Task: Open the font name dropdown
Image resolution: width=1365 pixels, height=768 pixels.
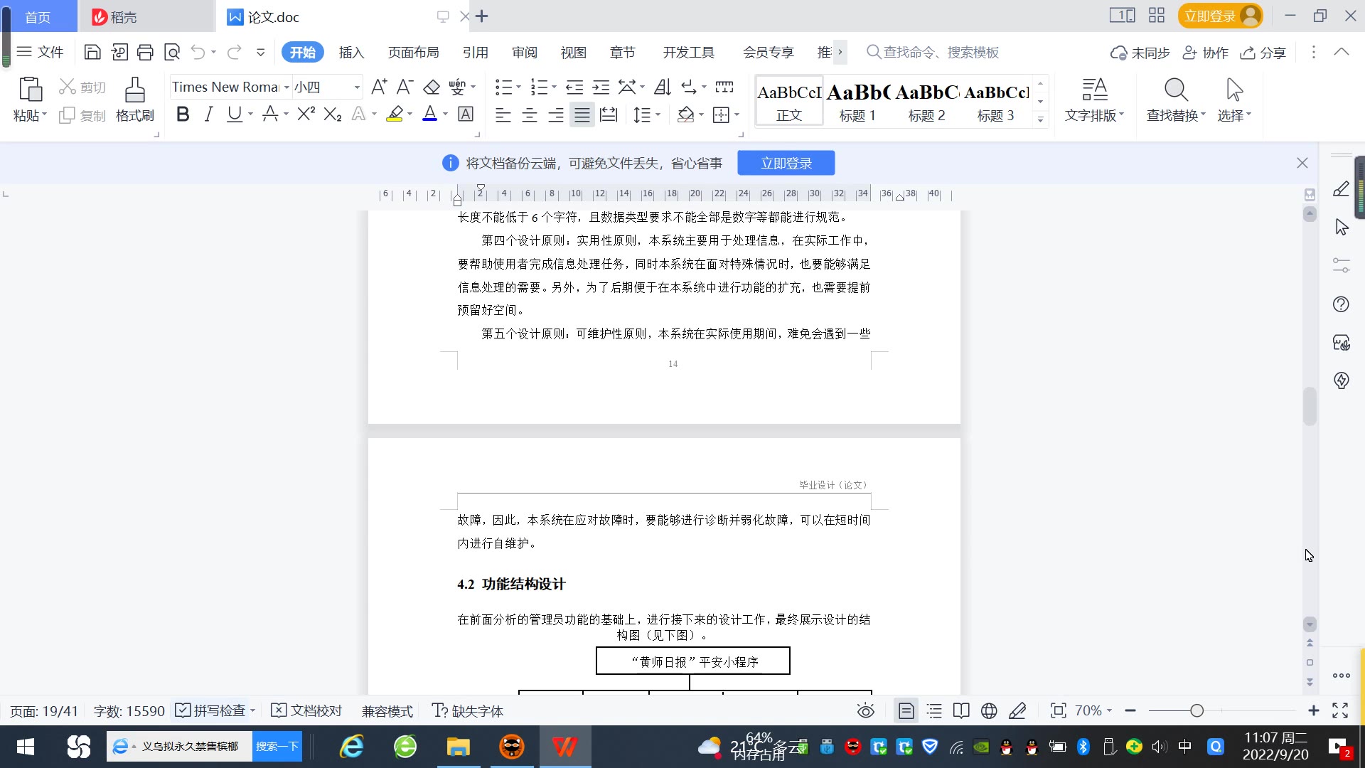Action: [x=287, y=87]
